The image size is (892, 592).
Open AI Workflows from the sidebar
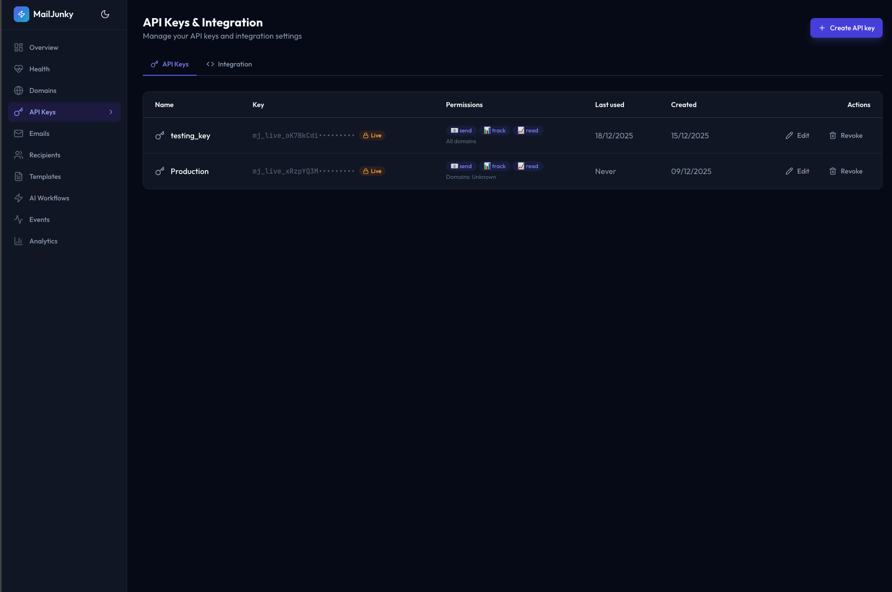(49, 198)
